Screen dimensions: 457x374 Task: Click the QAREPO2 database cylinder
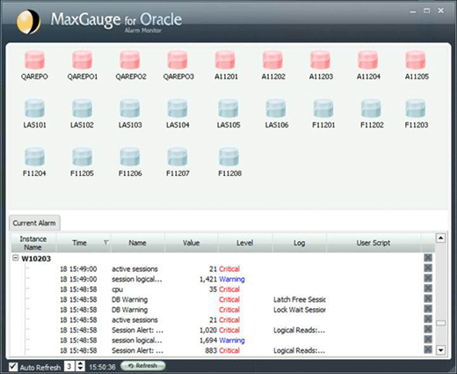tap(130, 60)
